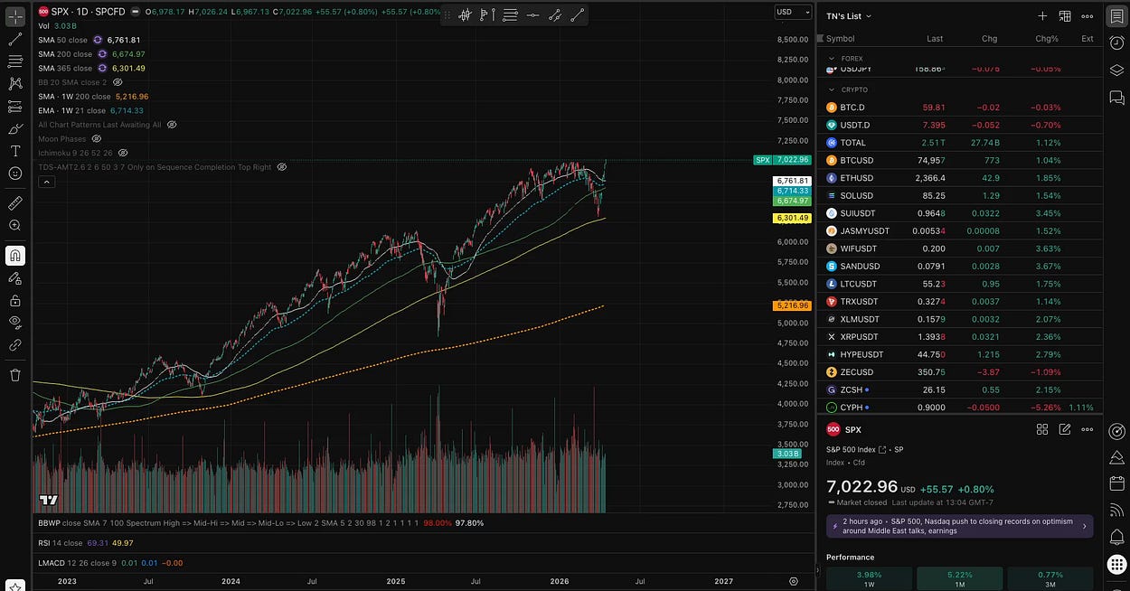Select BTCUSD in the watchlist

959,160
